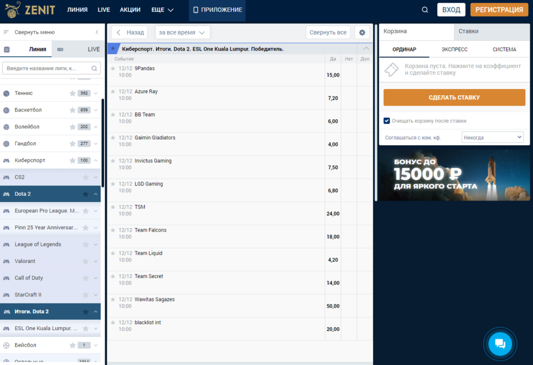Click the Basketball sport icon
Screen dimensions: 533x365
coord(6,110)
